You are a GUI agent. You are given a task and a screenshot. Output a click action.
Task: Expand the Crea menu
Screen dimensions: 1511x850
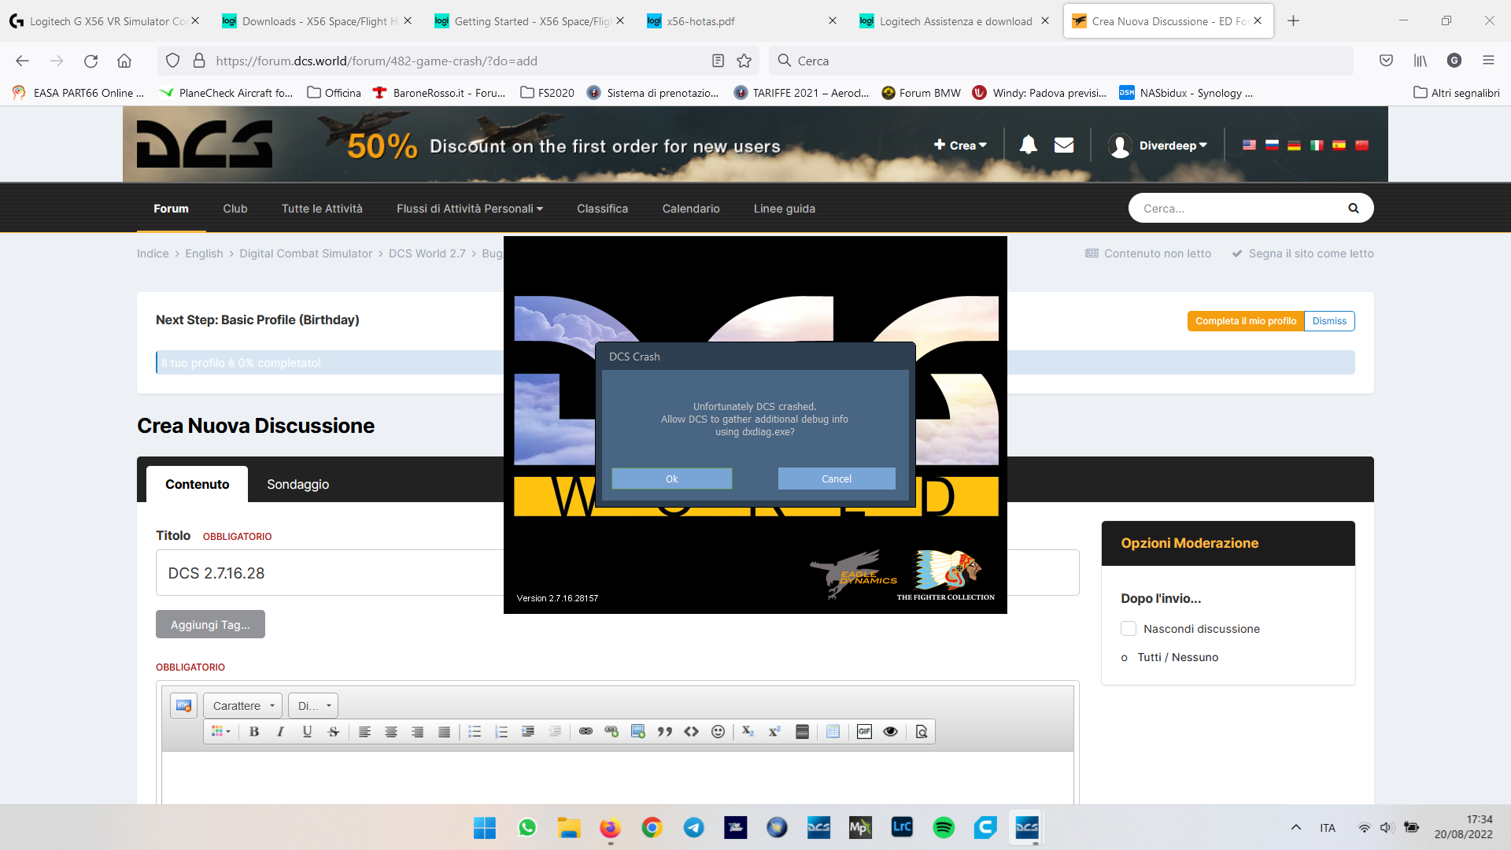pyautogui.click(x=960, y=146)
